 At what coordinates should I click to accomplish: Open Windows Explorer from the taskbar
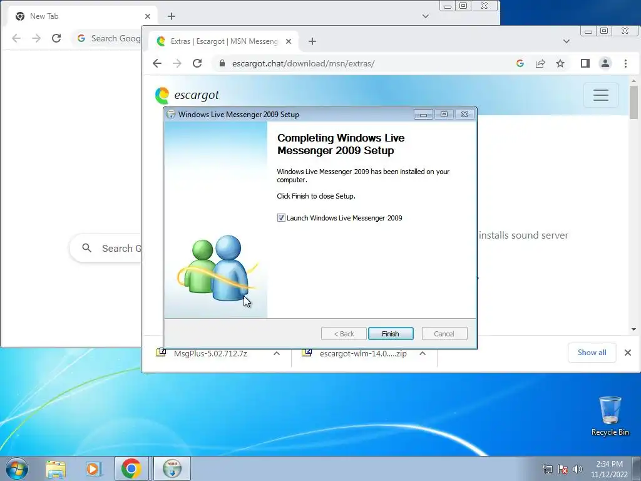(x=56, y=468)
